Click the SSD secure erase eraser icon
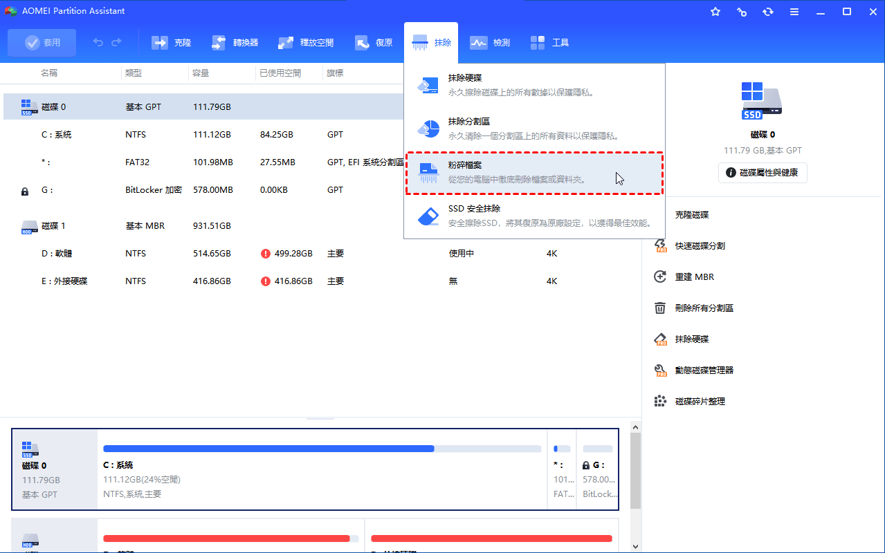The image size is (885, 553). (428, 216)
